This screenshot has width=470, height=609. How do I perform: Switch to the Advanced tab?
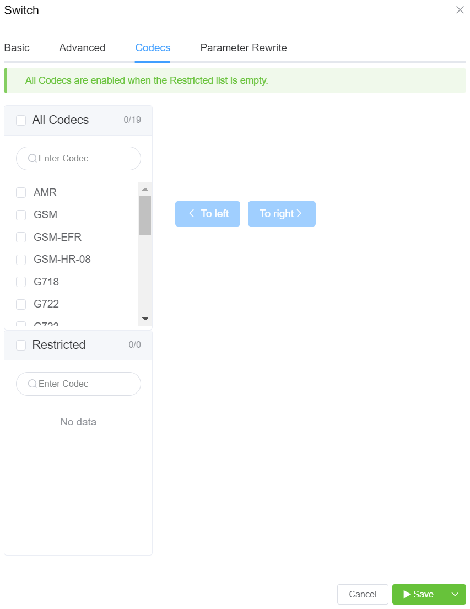coord(82,48)
